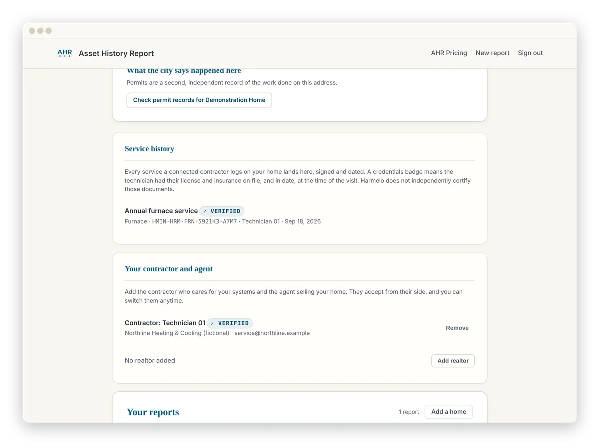Add a realtor
The image size is (600, 446).
(x=453, y=361)
